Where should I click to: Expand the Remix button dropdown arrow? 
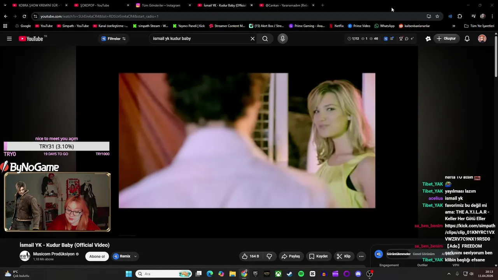(135, 256)
